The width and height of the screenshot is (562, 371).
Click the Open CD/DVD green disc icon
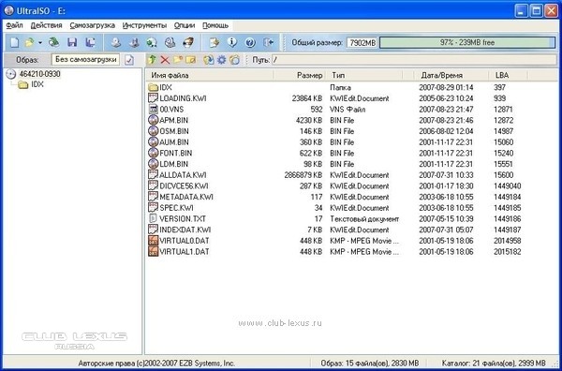pyautogui.click(x=54, y=43)
